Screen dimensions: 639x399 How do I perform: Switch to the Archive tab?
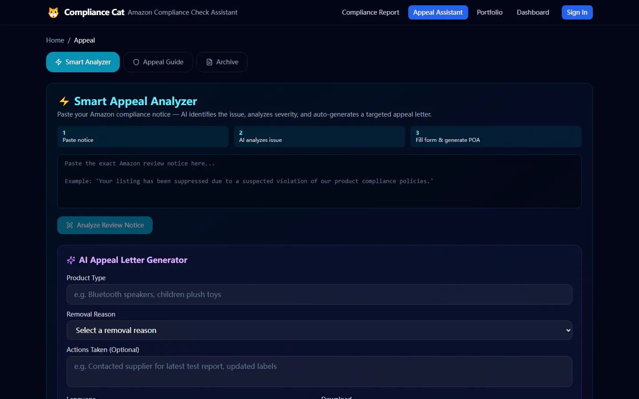pos(222,62)
